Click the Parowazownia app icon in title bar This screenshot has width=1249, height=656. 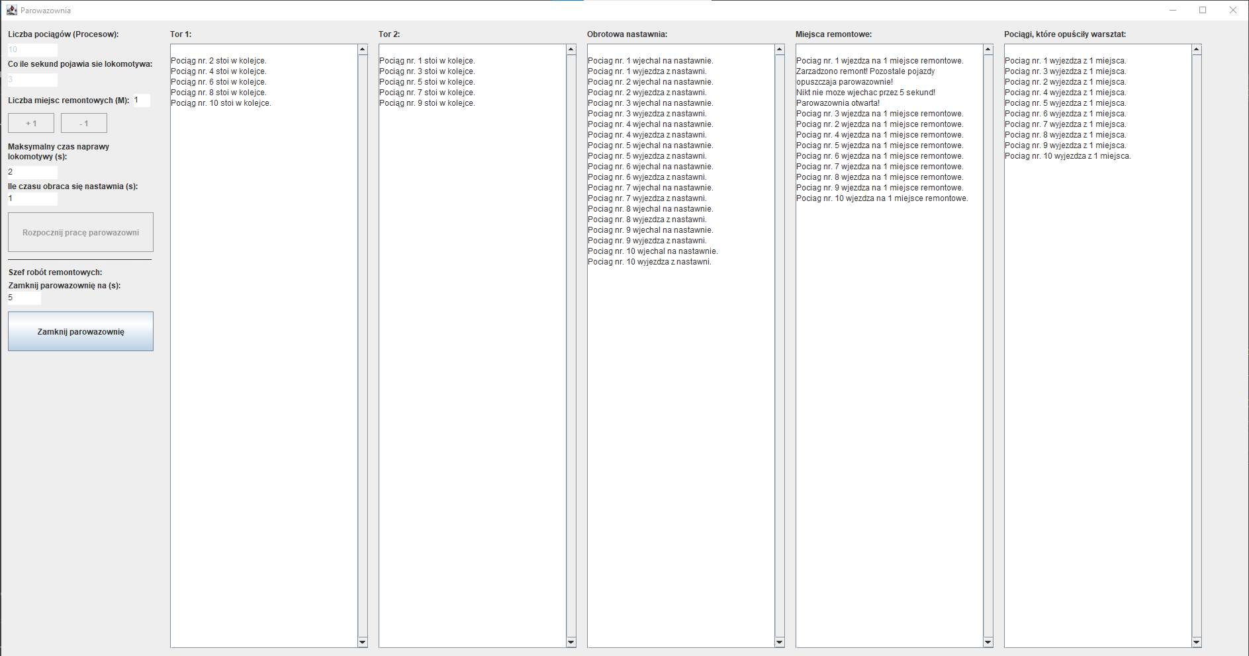coord(11,10)
